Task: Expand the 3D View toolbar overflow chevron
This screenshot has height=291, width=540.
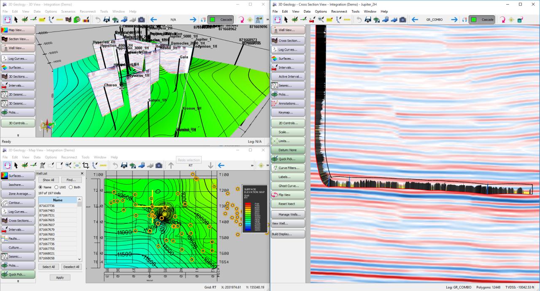Action: click(x=267, y=20)
